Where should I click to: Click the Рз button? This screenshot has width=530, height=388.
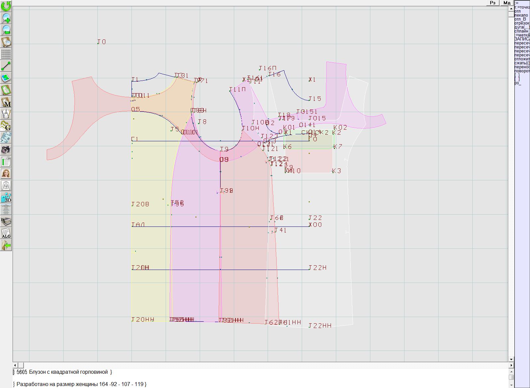pyautogui.click(x=493, y=3)
